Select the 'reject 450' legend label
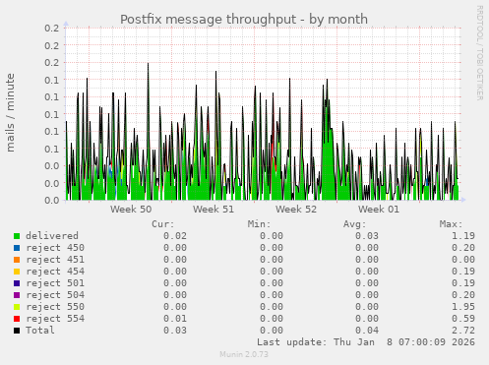This screenshot has width=489, height=365. coord(55,248)
